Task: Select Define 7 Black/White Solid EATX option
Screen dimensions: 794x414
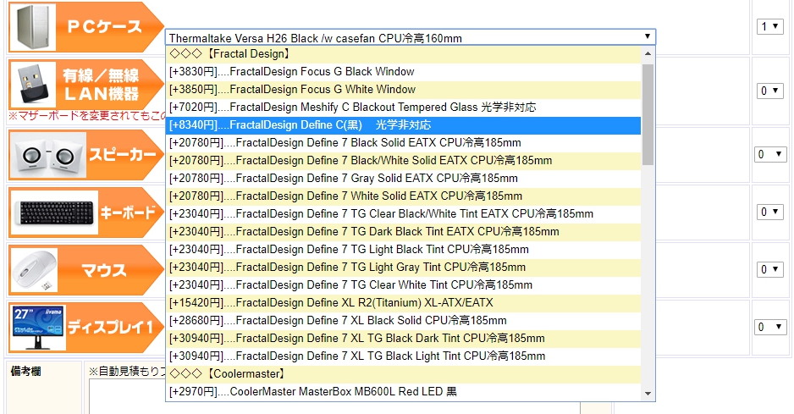Action: pos(403,160)
